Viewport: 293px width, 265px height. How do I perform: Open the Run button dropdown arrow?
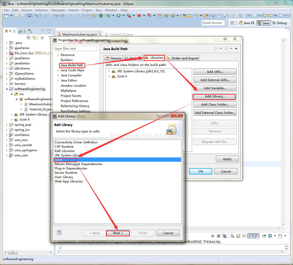(123, 16)
